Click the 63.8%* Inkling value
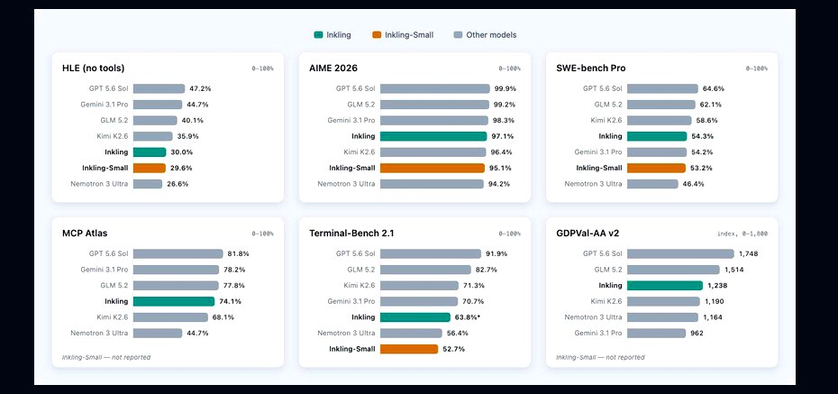This screenshot has width=838, height=394. tap(467, 317)
